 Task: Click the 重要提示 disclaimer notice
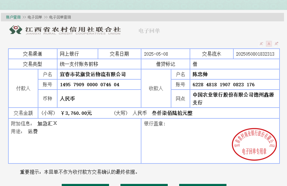pos(79,172)
